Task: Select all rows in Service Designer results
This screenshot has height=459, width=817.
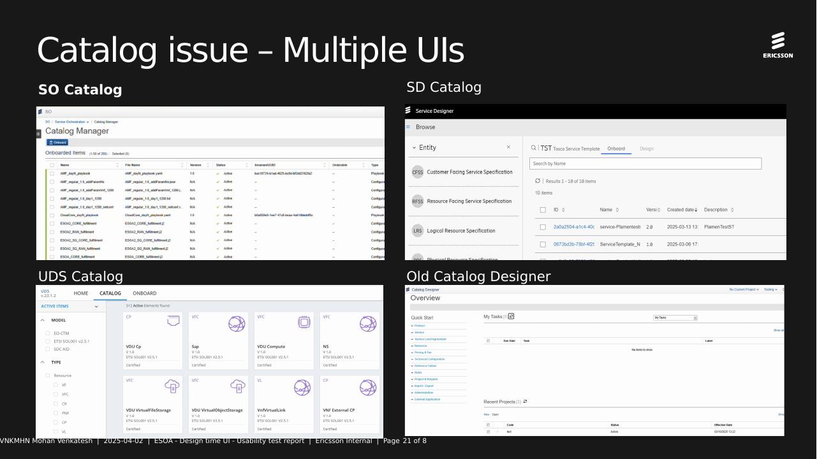Action: pyautogui.click(x=543, y=210)
